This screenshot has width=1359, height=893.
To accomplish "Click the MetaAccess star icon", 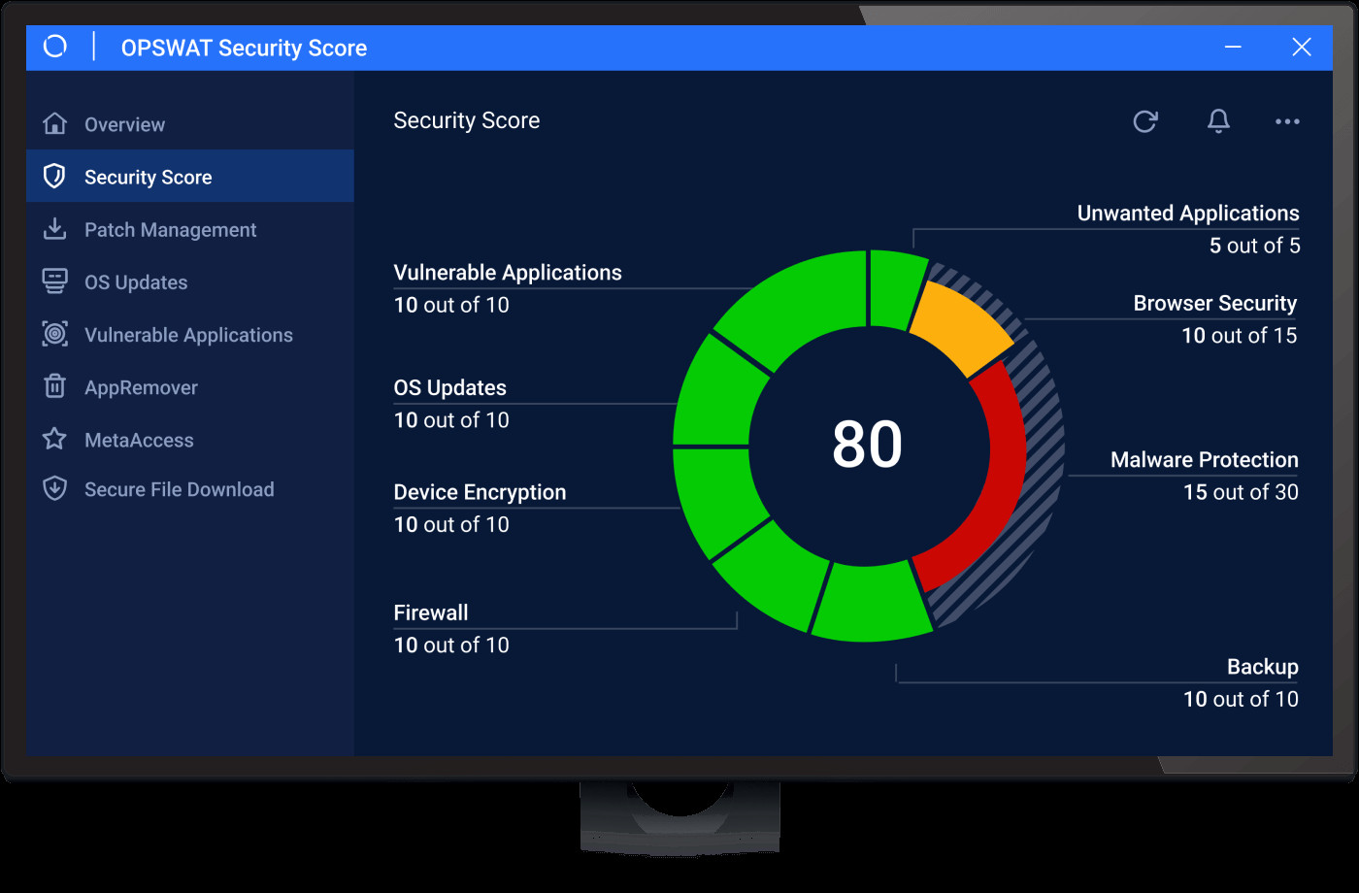I will click(55, 439).
